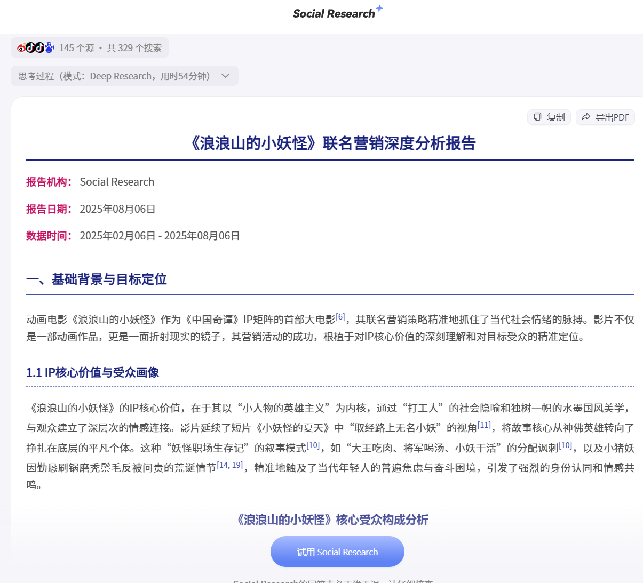Open citation [10] after 分配讽刺

click(x=566, y=445)
